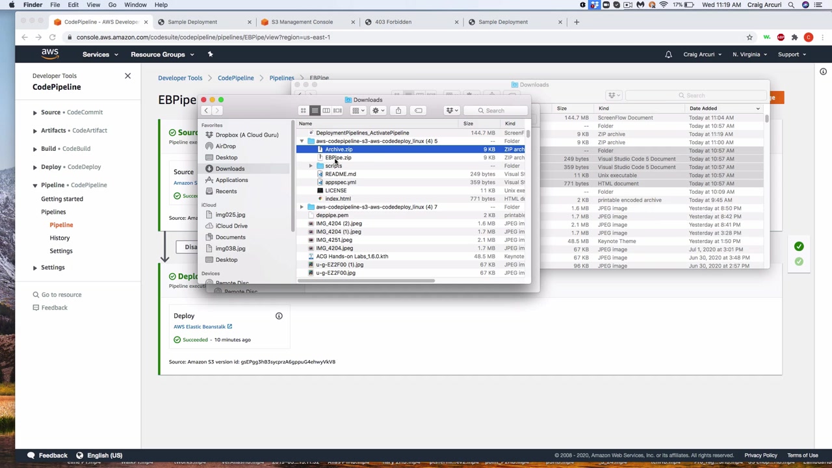Switch front Finder window to gallery view
The image size is (832, 468).
[x=337, y=110]
